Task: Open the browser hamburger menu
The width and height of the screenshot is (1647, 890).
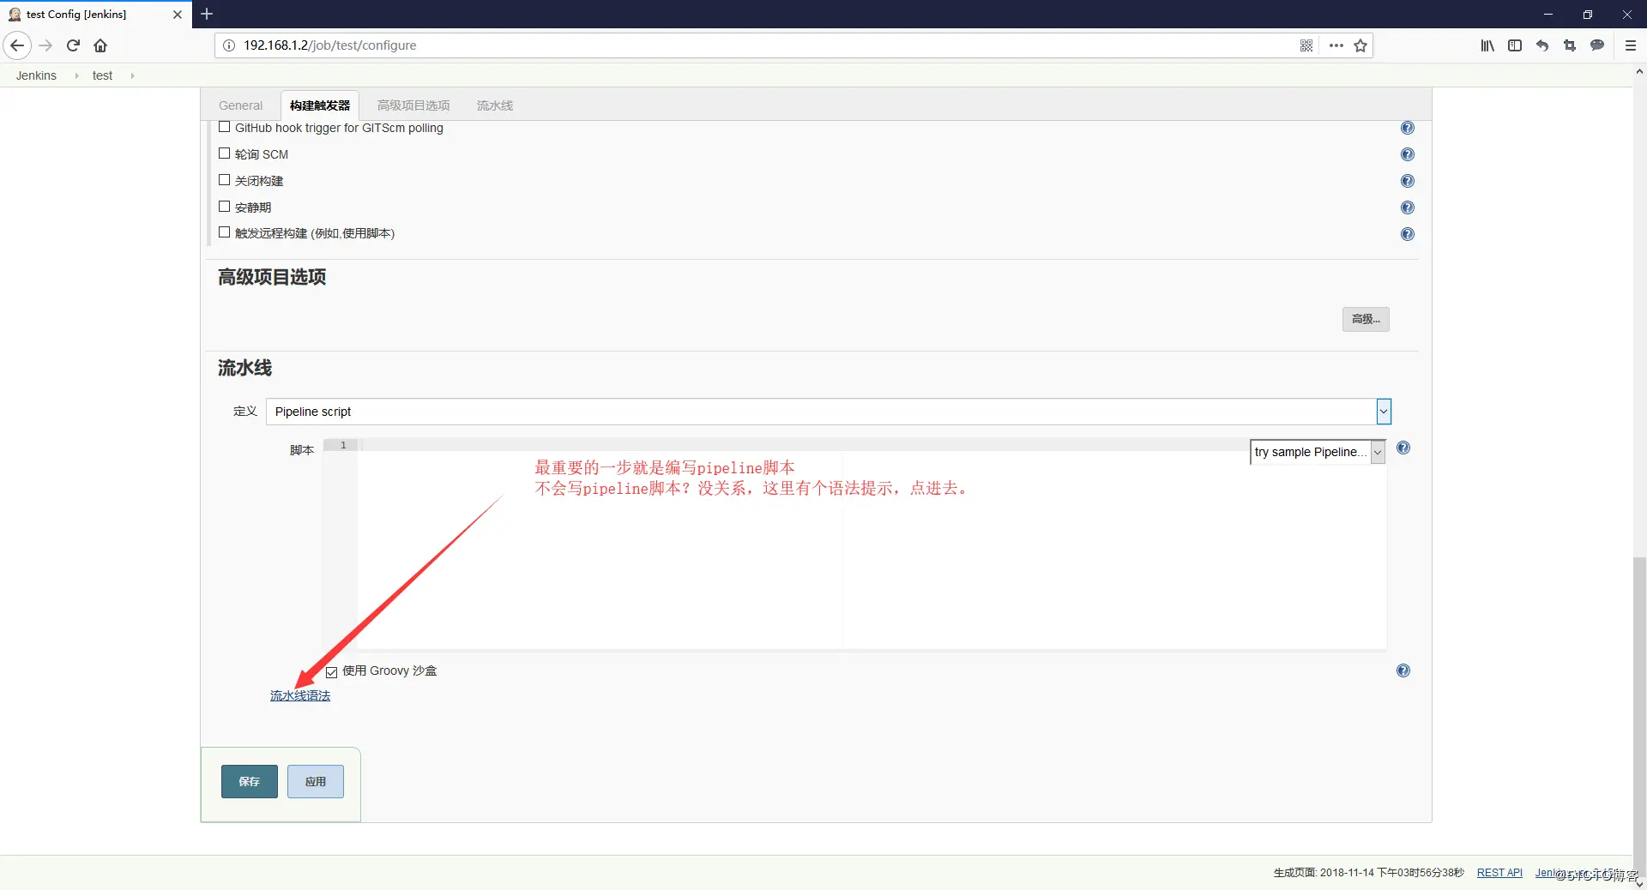Action: (1631, 45)
